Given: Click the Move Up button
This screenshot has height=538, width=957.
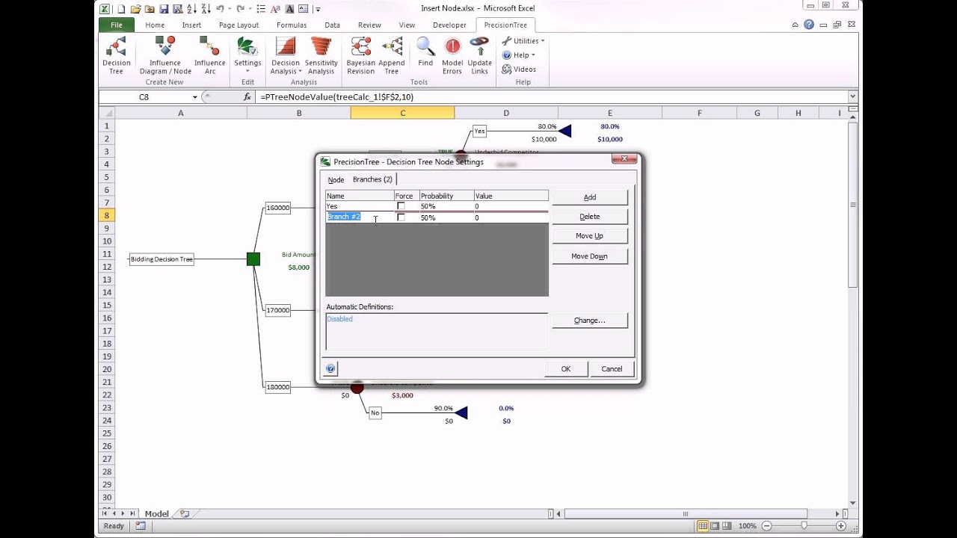Looking at the screenshot, I should (x=590, y=236).
